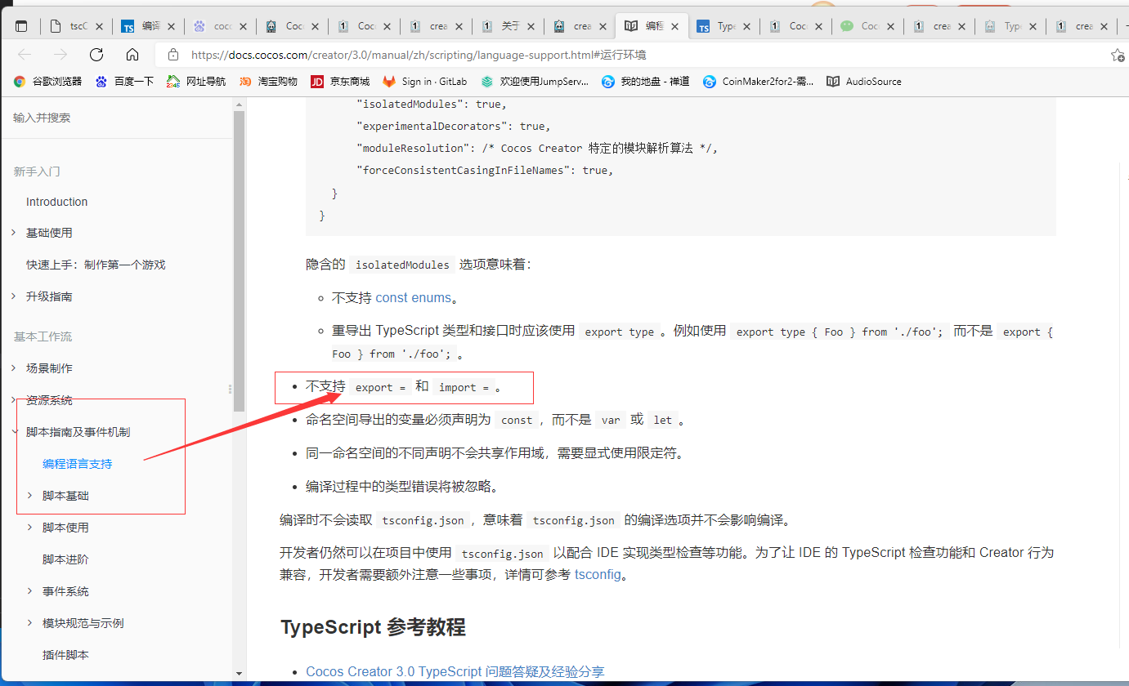The width and height of the screenshot is (1129, 686).
Task: Click the Chrome icon for 谷歌浏览器
Action: point(20,82)
